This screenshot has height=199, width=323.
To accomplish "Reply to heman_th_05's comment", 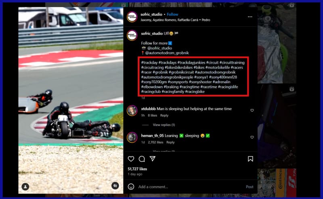I will (170, 142).
